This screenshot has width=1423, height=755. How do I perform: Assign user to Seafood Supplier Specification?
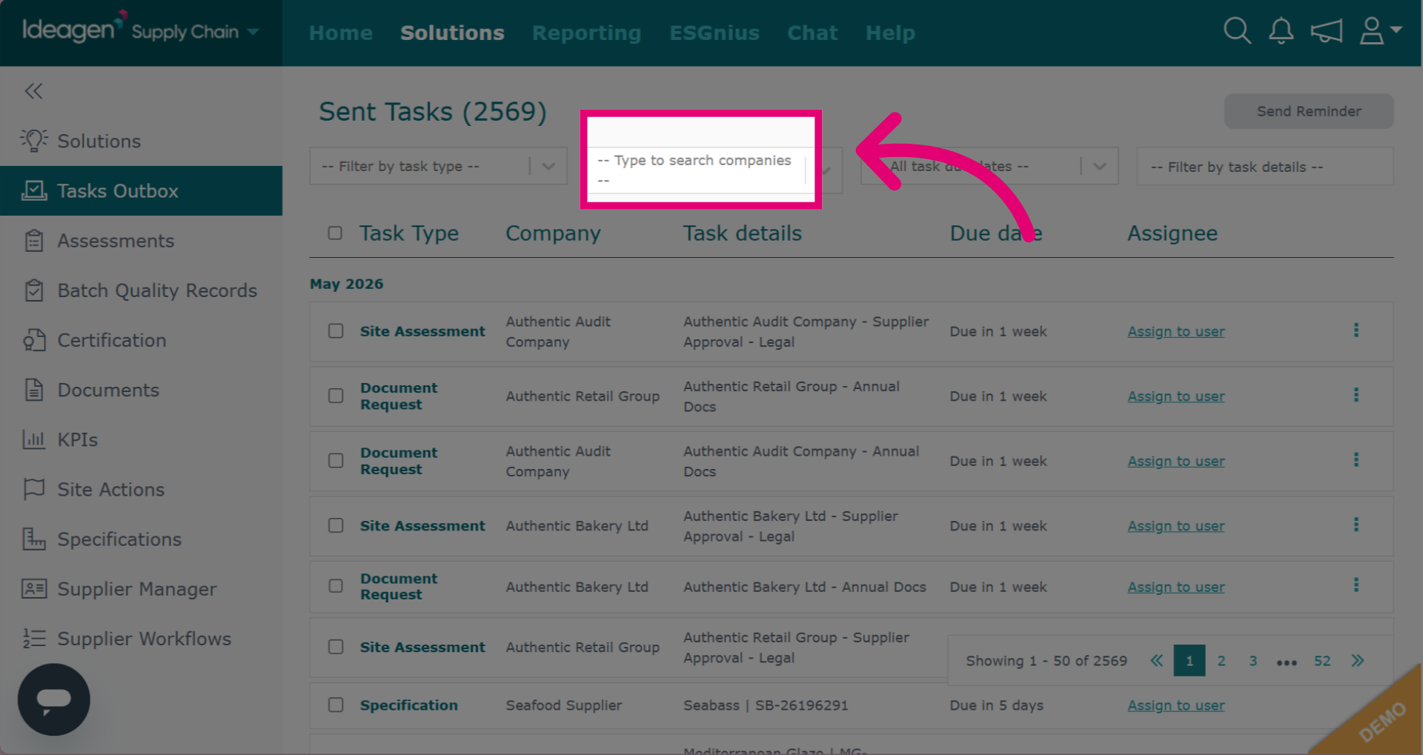[x=1176, y=705]
